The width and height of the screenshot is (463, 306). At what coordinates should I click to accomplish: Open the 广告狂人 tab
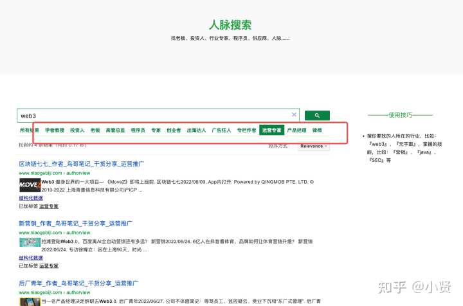click(x=221, y=130)
